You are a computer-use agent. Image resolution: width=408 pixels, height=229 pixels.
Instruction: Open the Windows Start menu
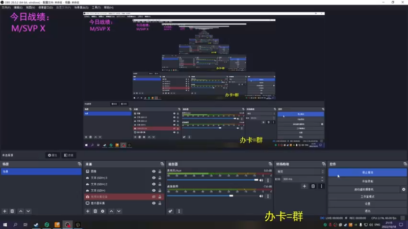pyautogui.click(x=5, y=224)
